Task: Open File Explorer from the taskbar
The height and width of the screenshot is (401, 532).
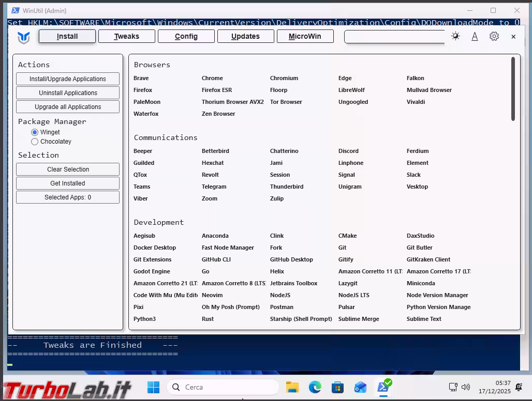Action: (x=292, y=387)
